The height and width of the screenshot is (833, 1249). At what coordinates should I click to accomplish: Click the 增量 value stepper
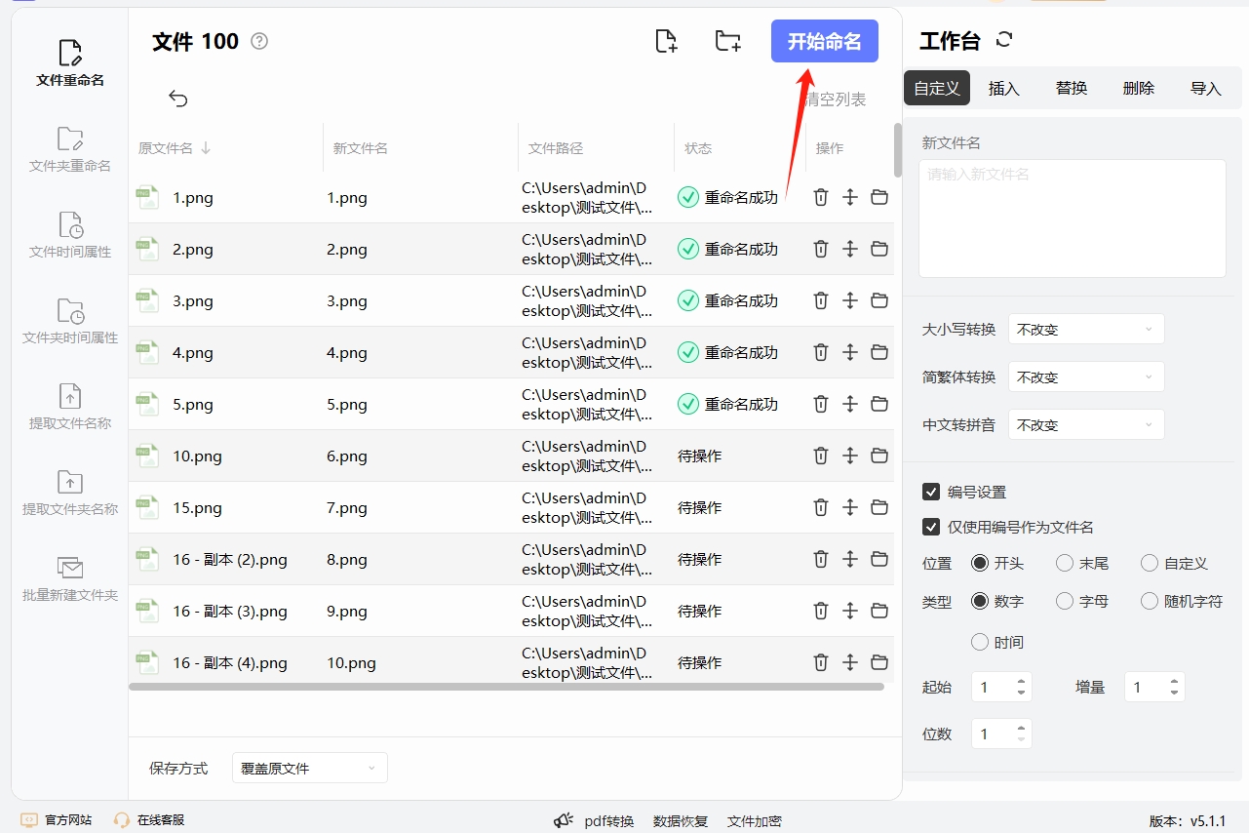click(x=1154, y=687)
